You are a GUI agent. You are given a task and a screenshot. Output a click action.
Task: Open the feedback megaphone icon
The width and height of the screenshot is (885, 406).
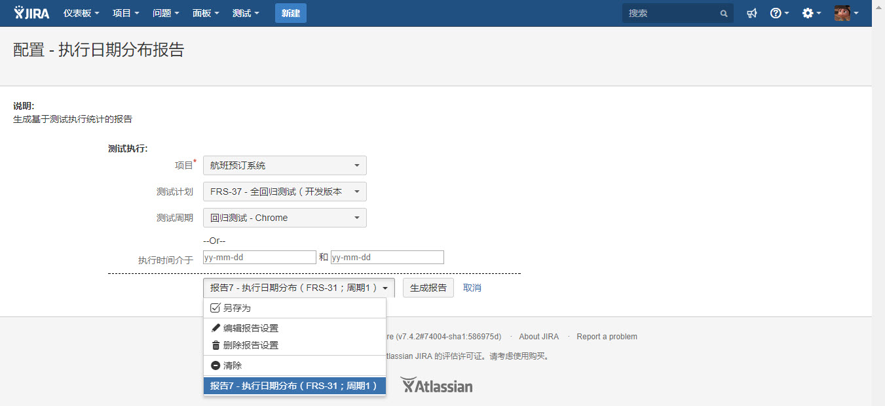(x=752, y=13)
